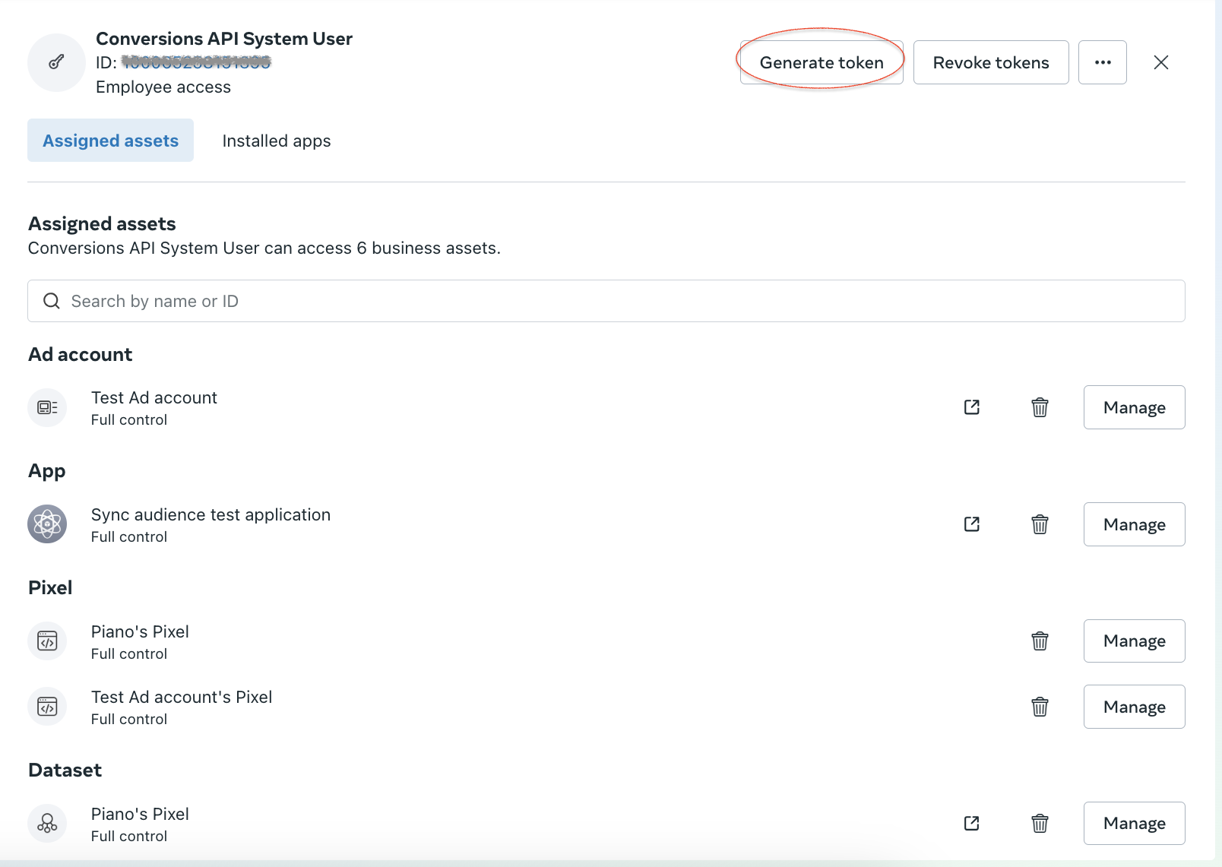Click the Piano's Pixel name under Dataset
Image resolution: width=1222 pixels, height=867 pixels.
tap(140, 814)
